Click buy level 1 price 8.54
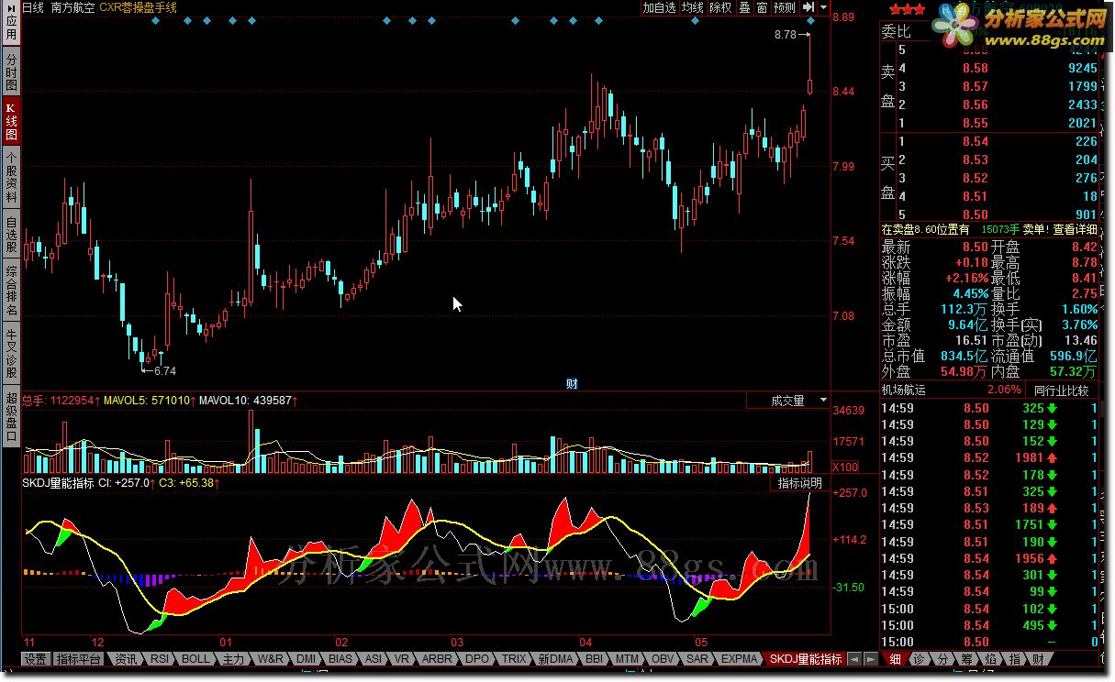The width and height of the screenshot is (1115, 682). 976,141
